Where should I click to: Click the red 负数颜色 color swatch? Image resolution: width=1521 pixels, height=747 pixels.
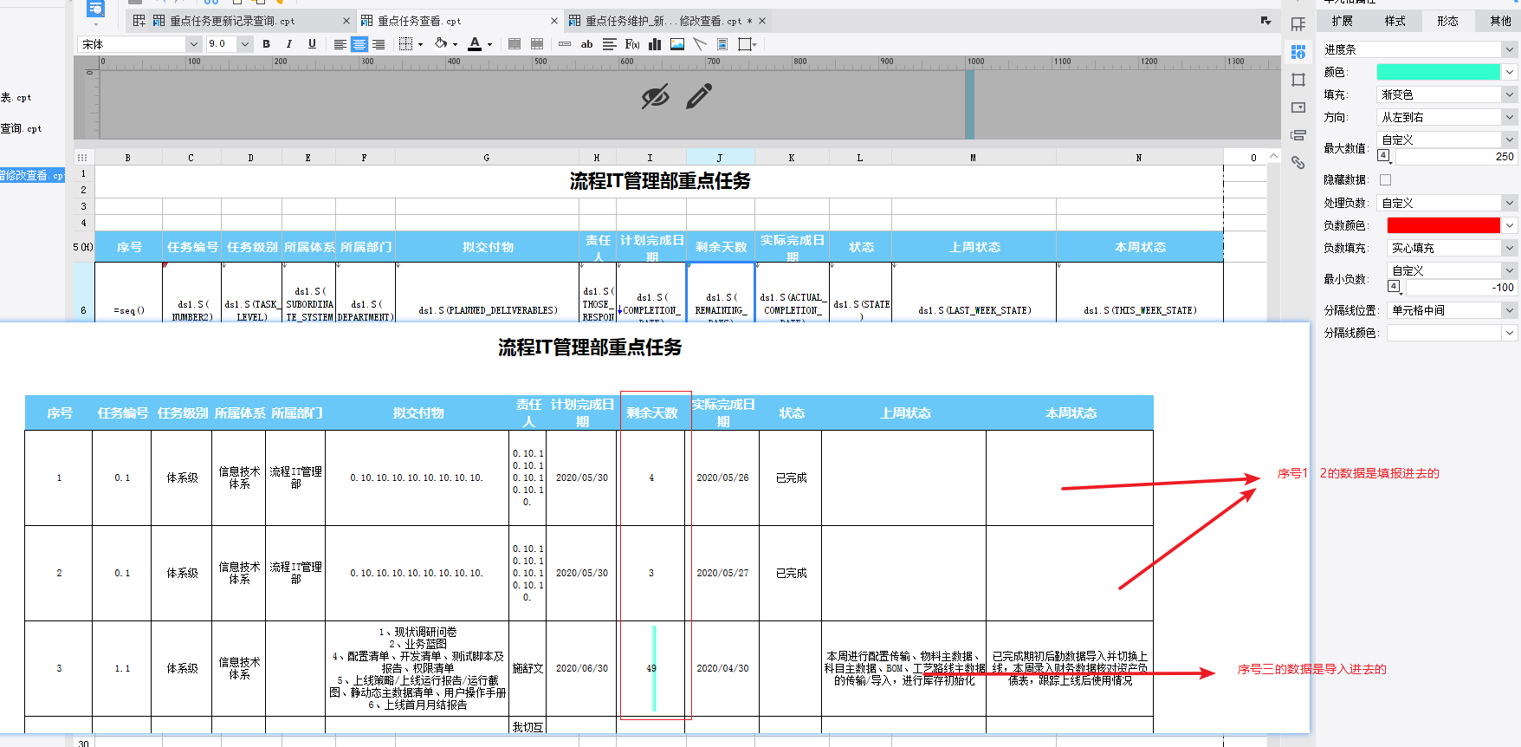(x=1443, y=225)
